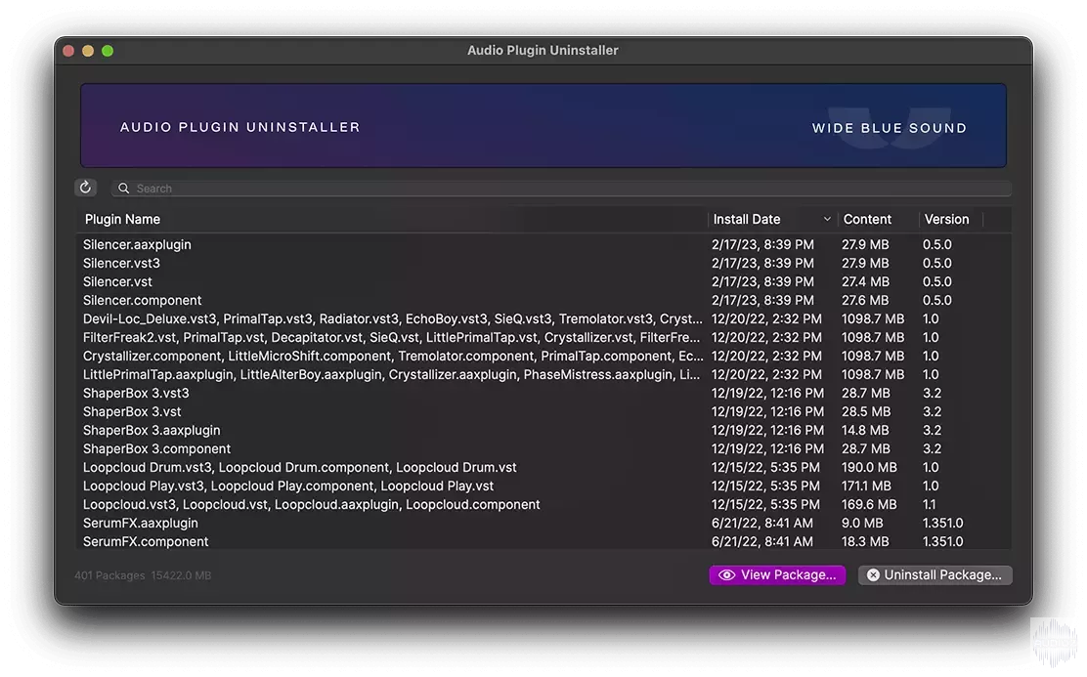Screen dimensions: 1087x677
Task: Choose the Loopcloud Play.vst3 package row
Action: [x=543, y=487]
